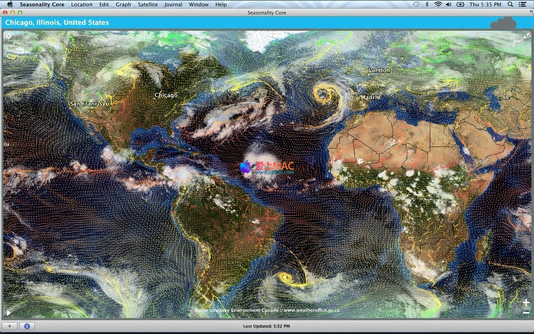534x334 pixels.
Task: Open map settings gear icon
Action: [x=8, y=36]
